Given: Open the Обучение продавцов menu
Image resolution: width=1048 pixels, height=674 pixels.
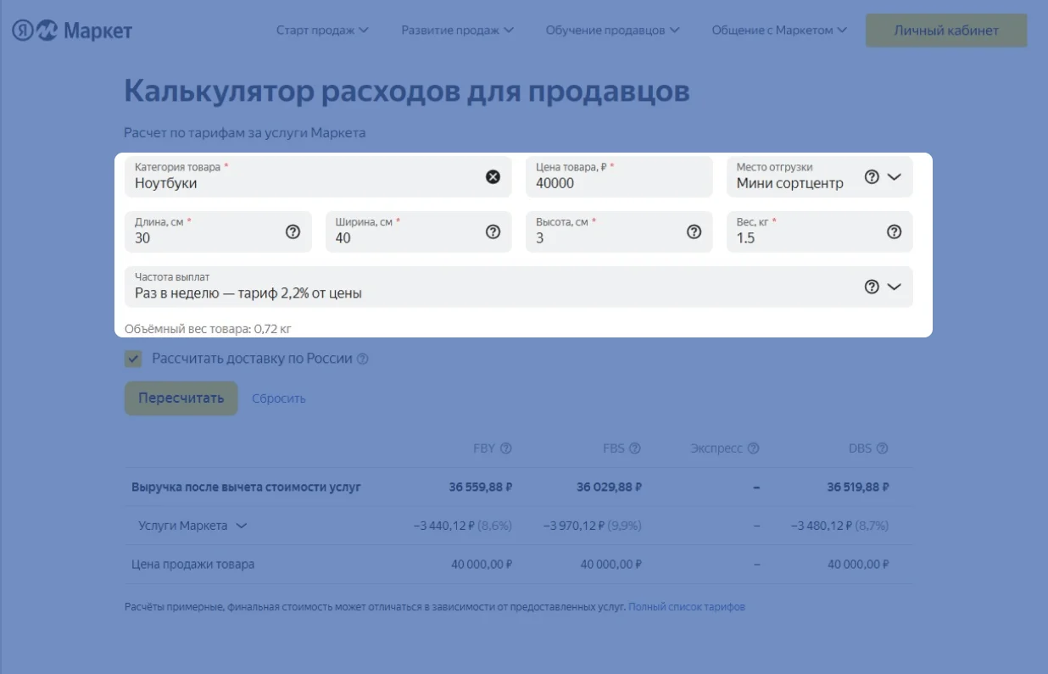Looking at the screenshot, I should click(x=612, y=31).
